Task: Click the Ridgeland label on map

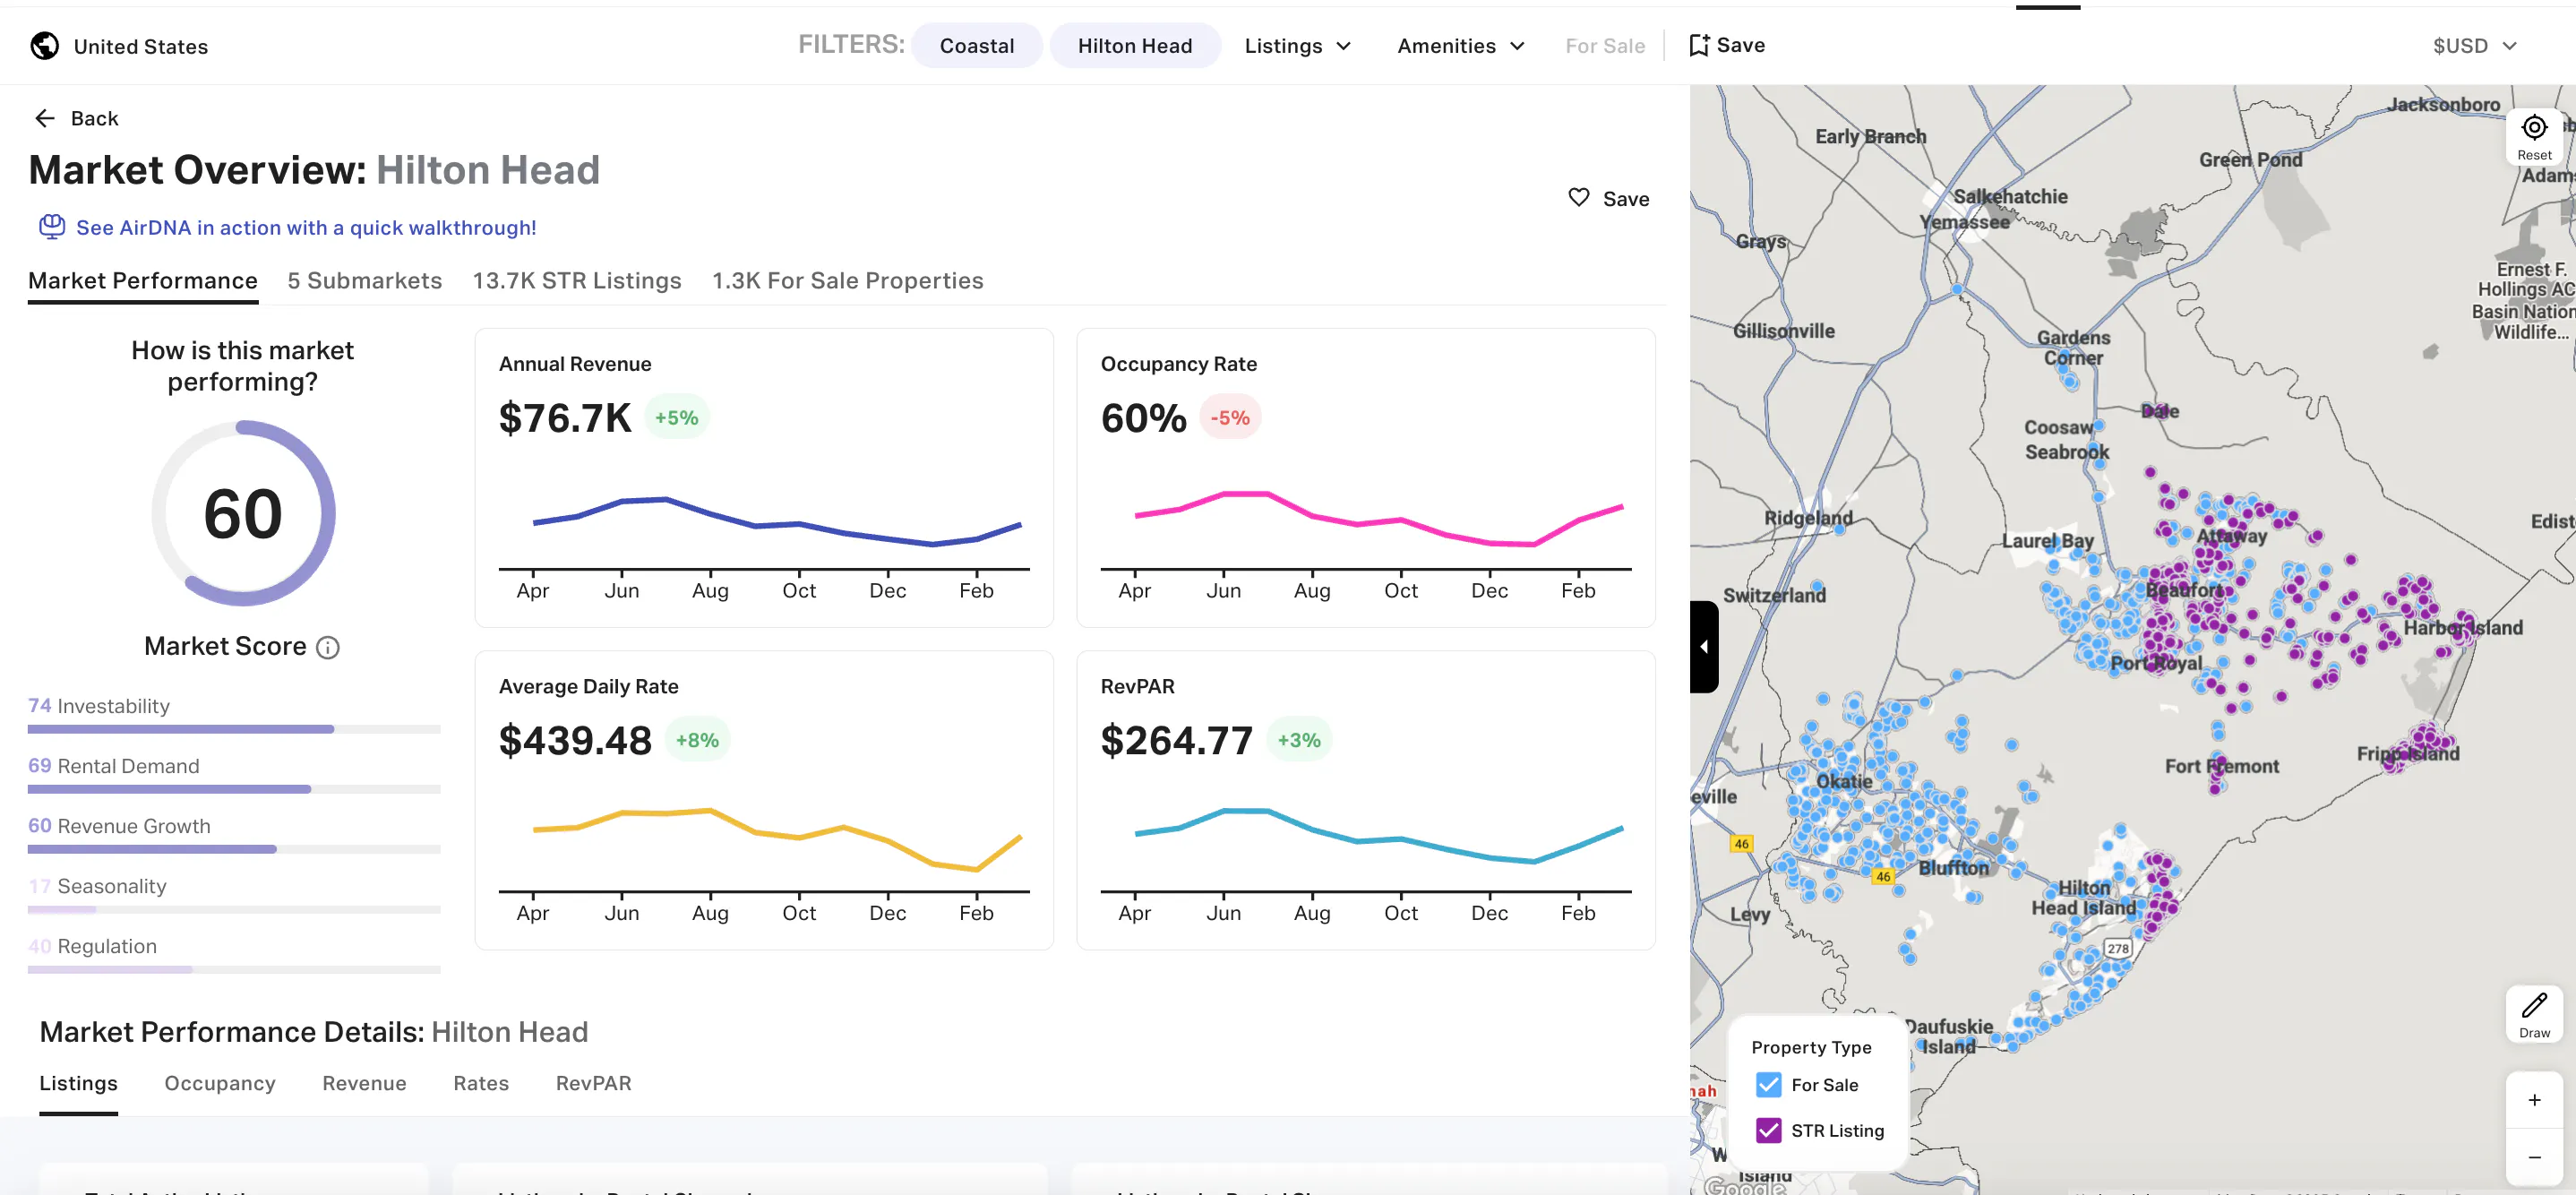Action: [x=1808, y=518]
